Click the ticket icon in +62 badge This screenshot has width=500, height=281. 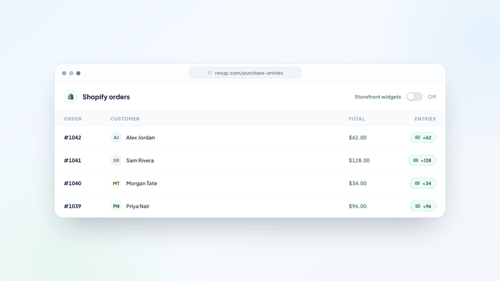tap(417, 137)
